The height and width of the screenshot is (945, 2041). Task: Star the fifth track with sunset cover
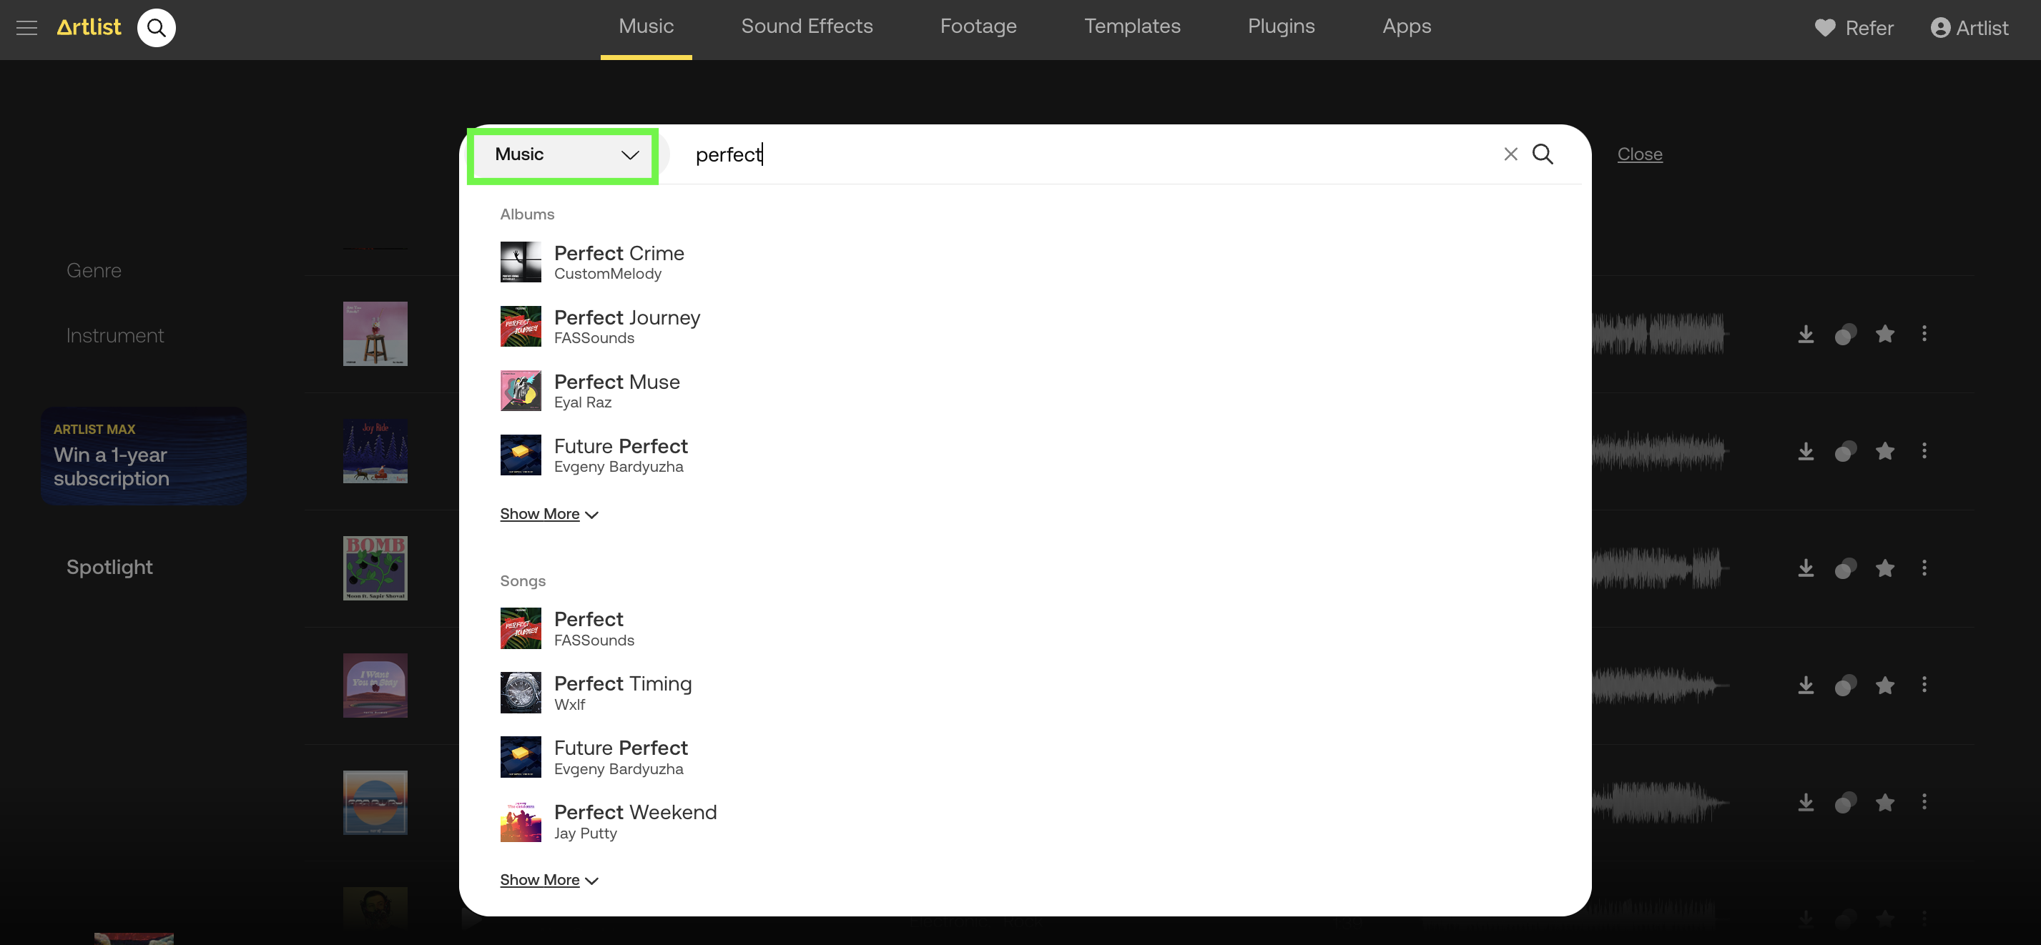coord(1884,803)
